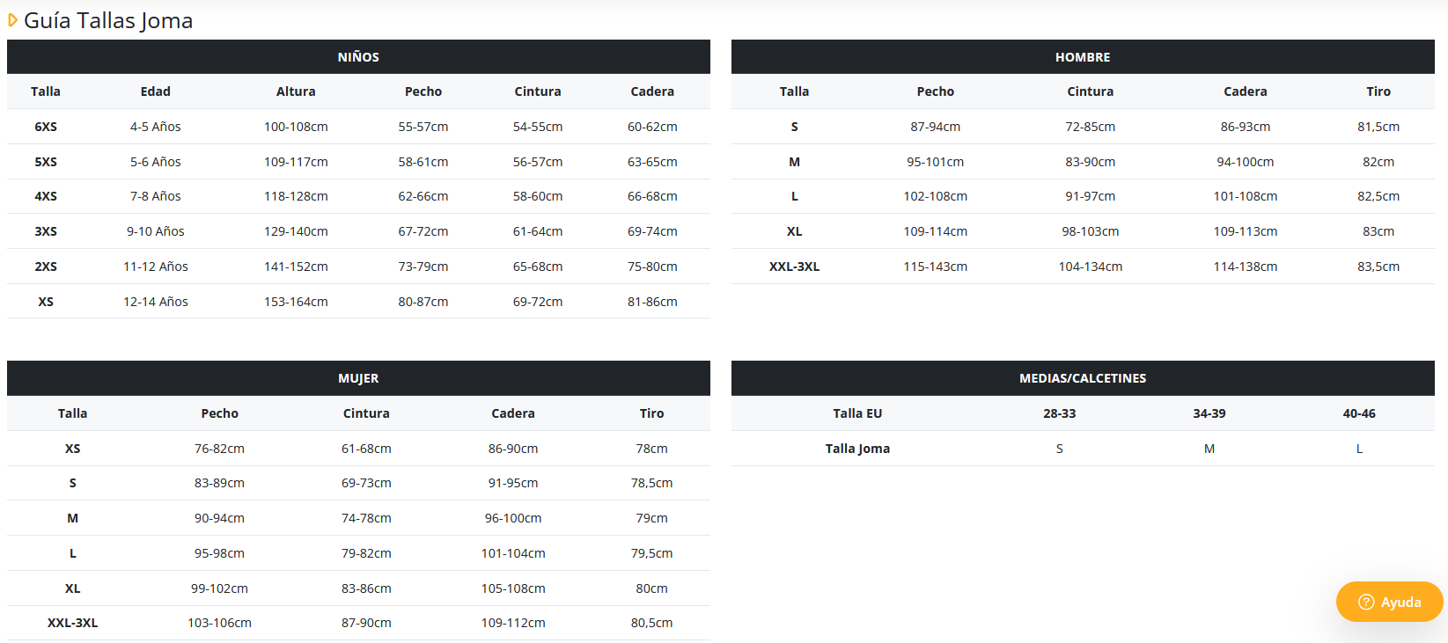Select the '6XS' size row label
The height and width of the screenshot is (643, 1448).
pos(46,127)
